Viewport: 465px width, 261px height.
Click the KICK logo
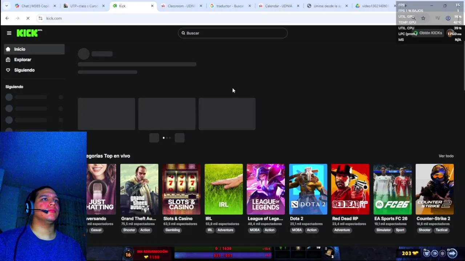click(x=29, y=33)
